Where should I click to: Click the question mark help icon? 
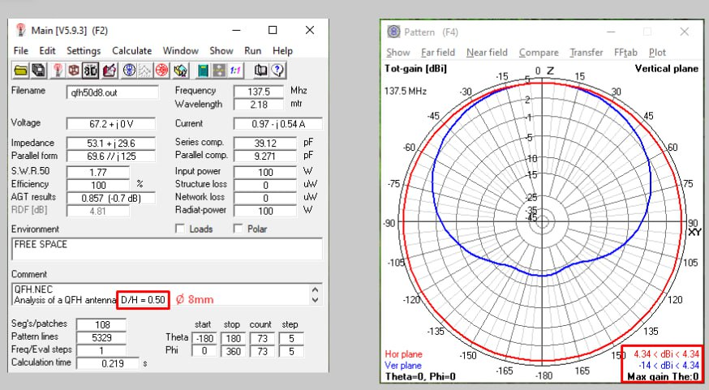(x=277, y=70)
